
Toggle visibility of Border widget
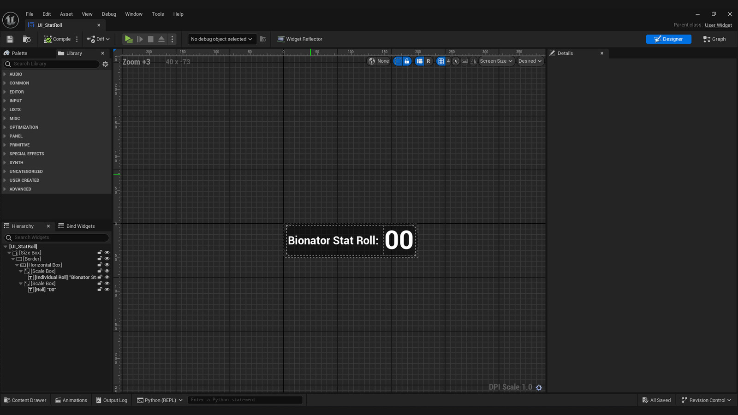pyautogui.click(x=107, y=259)
